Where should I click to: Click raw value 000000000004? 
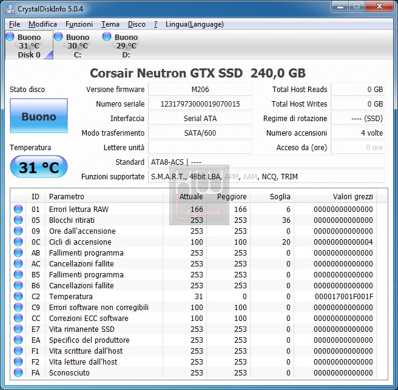pyautogui.click(x=343, y=242)
